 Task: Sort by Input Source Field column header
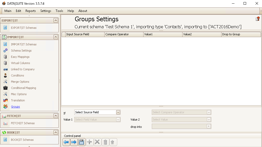pos(85,34)
